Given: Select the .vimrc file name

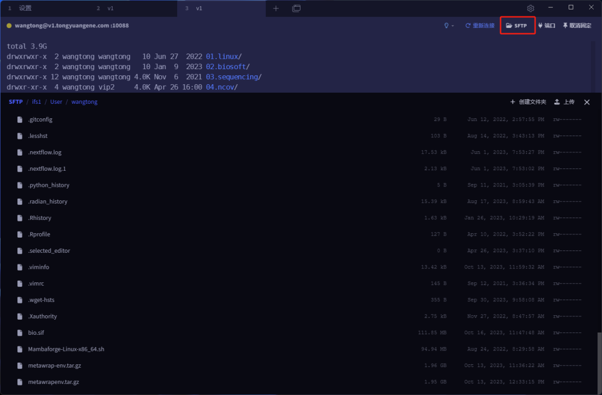Looking at the screenshot, I should [36, 283].
